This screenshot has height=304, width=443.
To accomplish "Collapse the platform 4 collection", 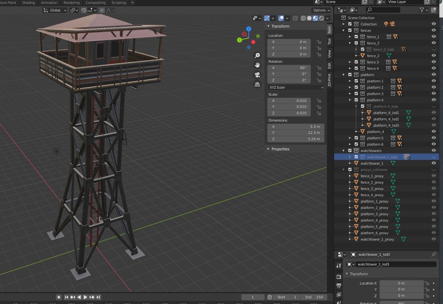I will click(350, 100).
